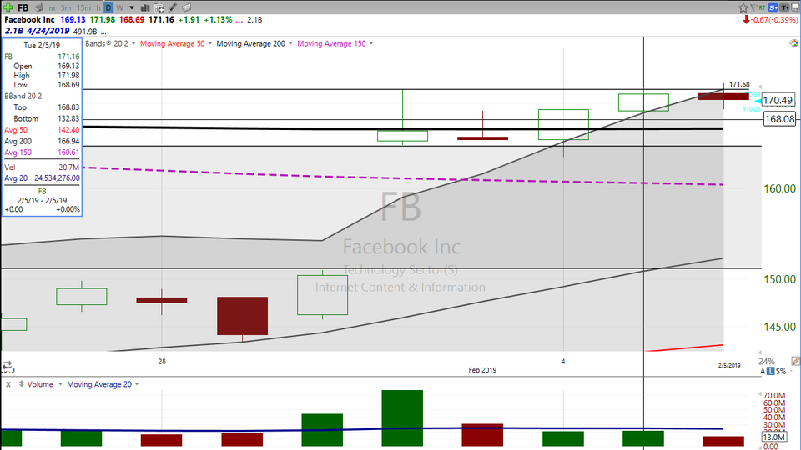Image resolution: width=801 pixels, height=450 pixels.
Task: Click the 170.49 price label on scale
Action: tap(778, 101)
